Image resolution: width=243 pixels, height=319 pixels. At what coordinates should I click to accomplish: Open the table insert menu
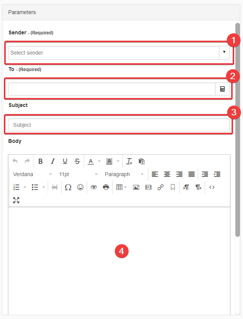click(121, 187)
